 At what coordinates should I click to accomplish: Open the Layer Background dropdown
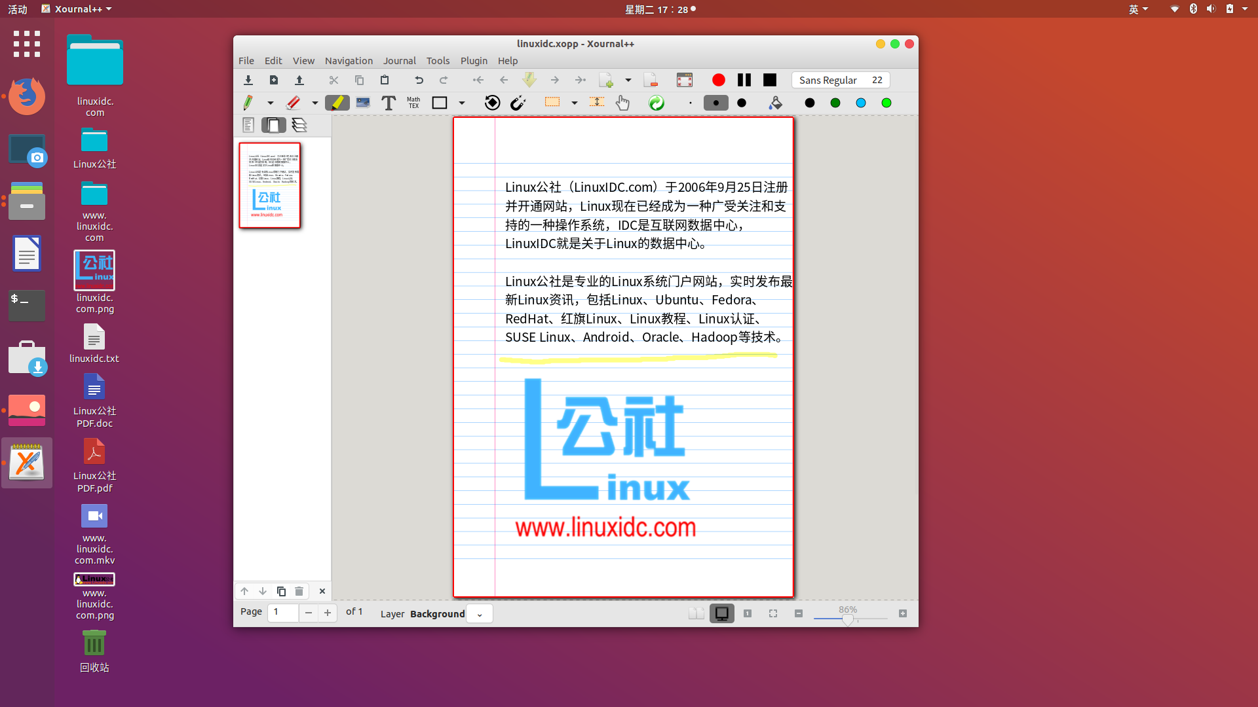pyautogui.click(x=480, y=614)
